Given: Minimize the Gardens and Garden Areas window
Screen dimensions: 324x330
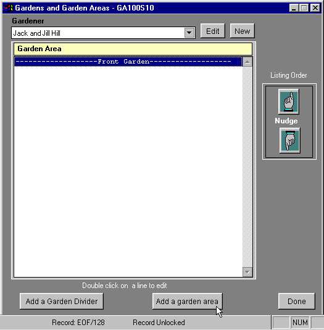Looking at the screenshot, I should (x=294, y=8).
